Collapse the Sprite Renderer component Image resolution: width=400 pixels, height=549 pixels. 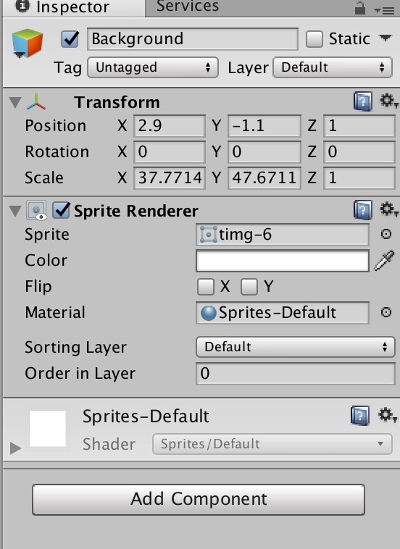coord(15,211)
